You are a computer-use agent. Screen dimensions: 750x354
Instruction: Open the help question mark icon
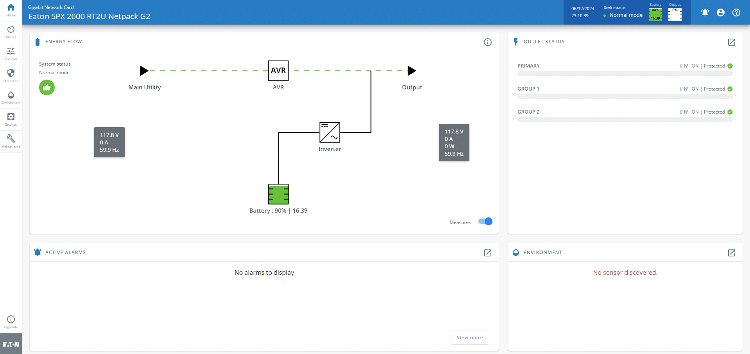coord(736,12)
